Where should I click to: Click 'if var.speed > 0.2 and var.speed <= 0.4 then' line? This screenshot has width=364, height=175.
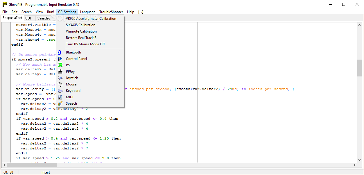[x=67, y=119]
